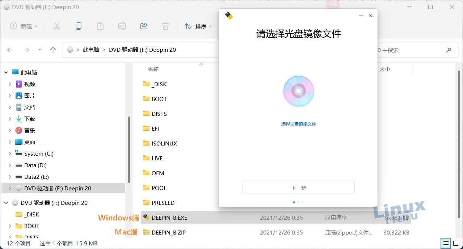Click the navigation pane vertical scrollbar
Image resolution: width=463 pixels, height=249 pixels.
[x=129, y=150]
